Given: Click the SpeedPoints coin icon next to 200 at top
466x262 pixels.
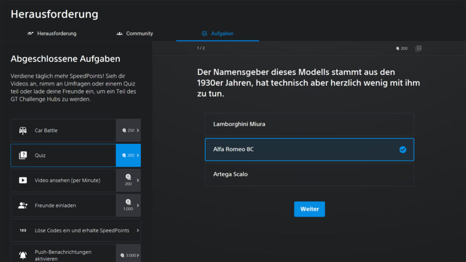Looking at the screenshot, I should pyautogui.click(x=398, y=48).
